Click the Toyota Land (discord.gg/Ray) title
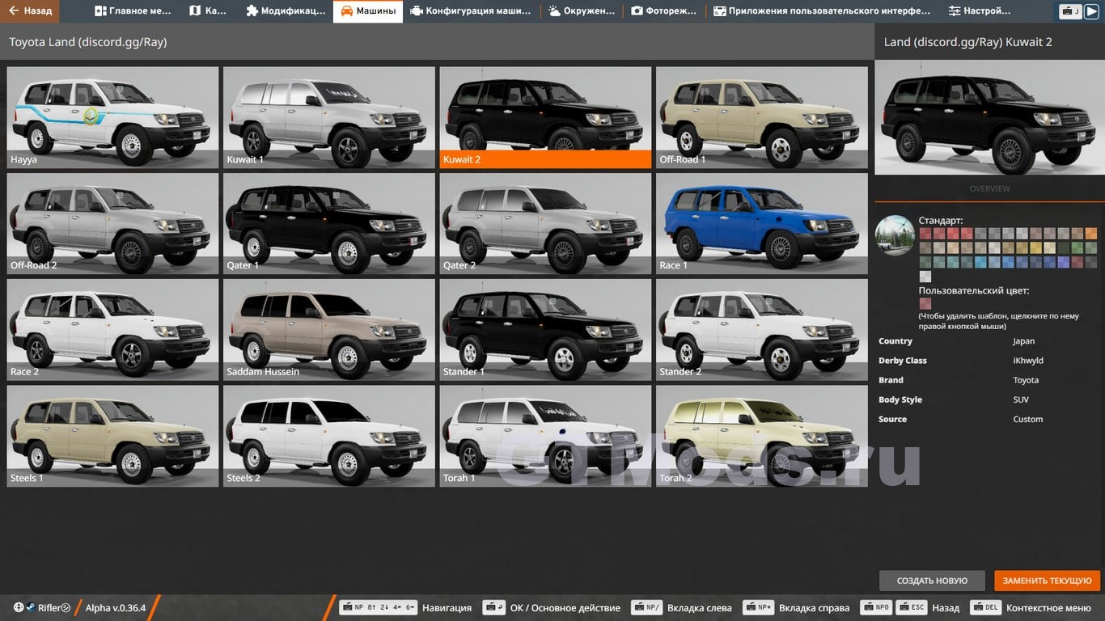This screenshot has width=1105, height=621. point(88,42)
